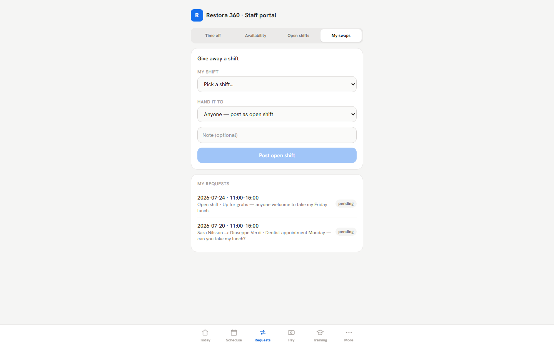Select the 2026-07-20 · 11:00–15:00 request

click(x=277, y=232)
